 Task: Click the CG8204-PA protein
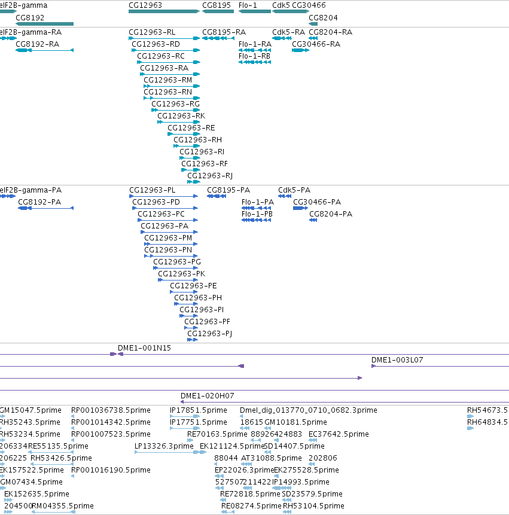click(x=313, y=220)
